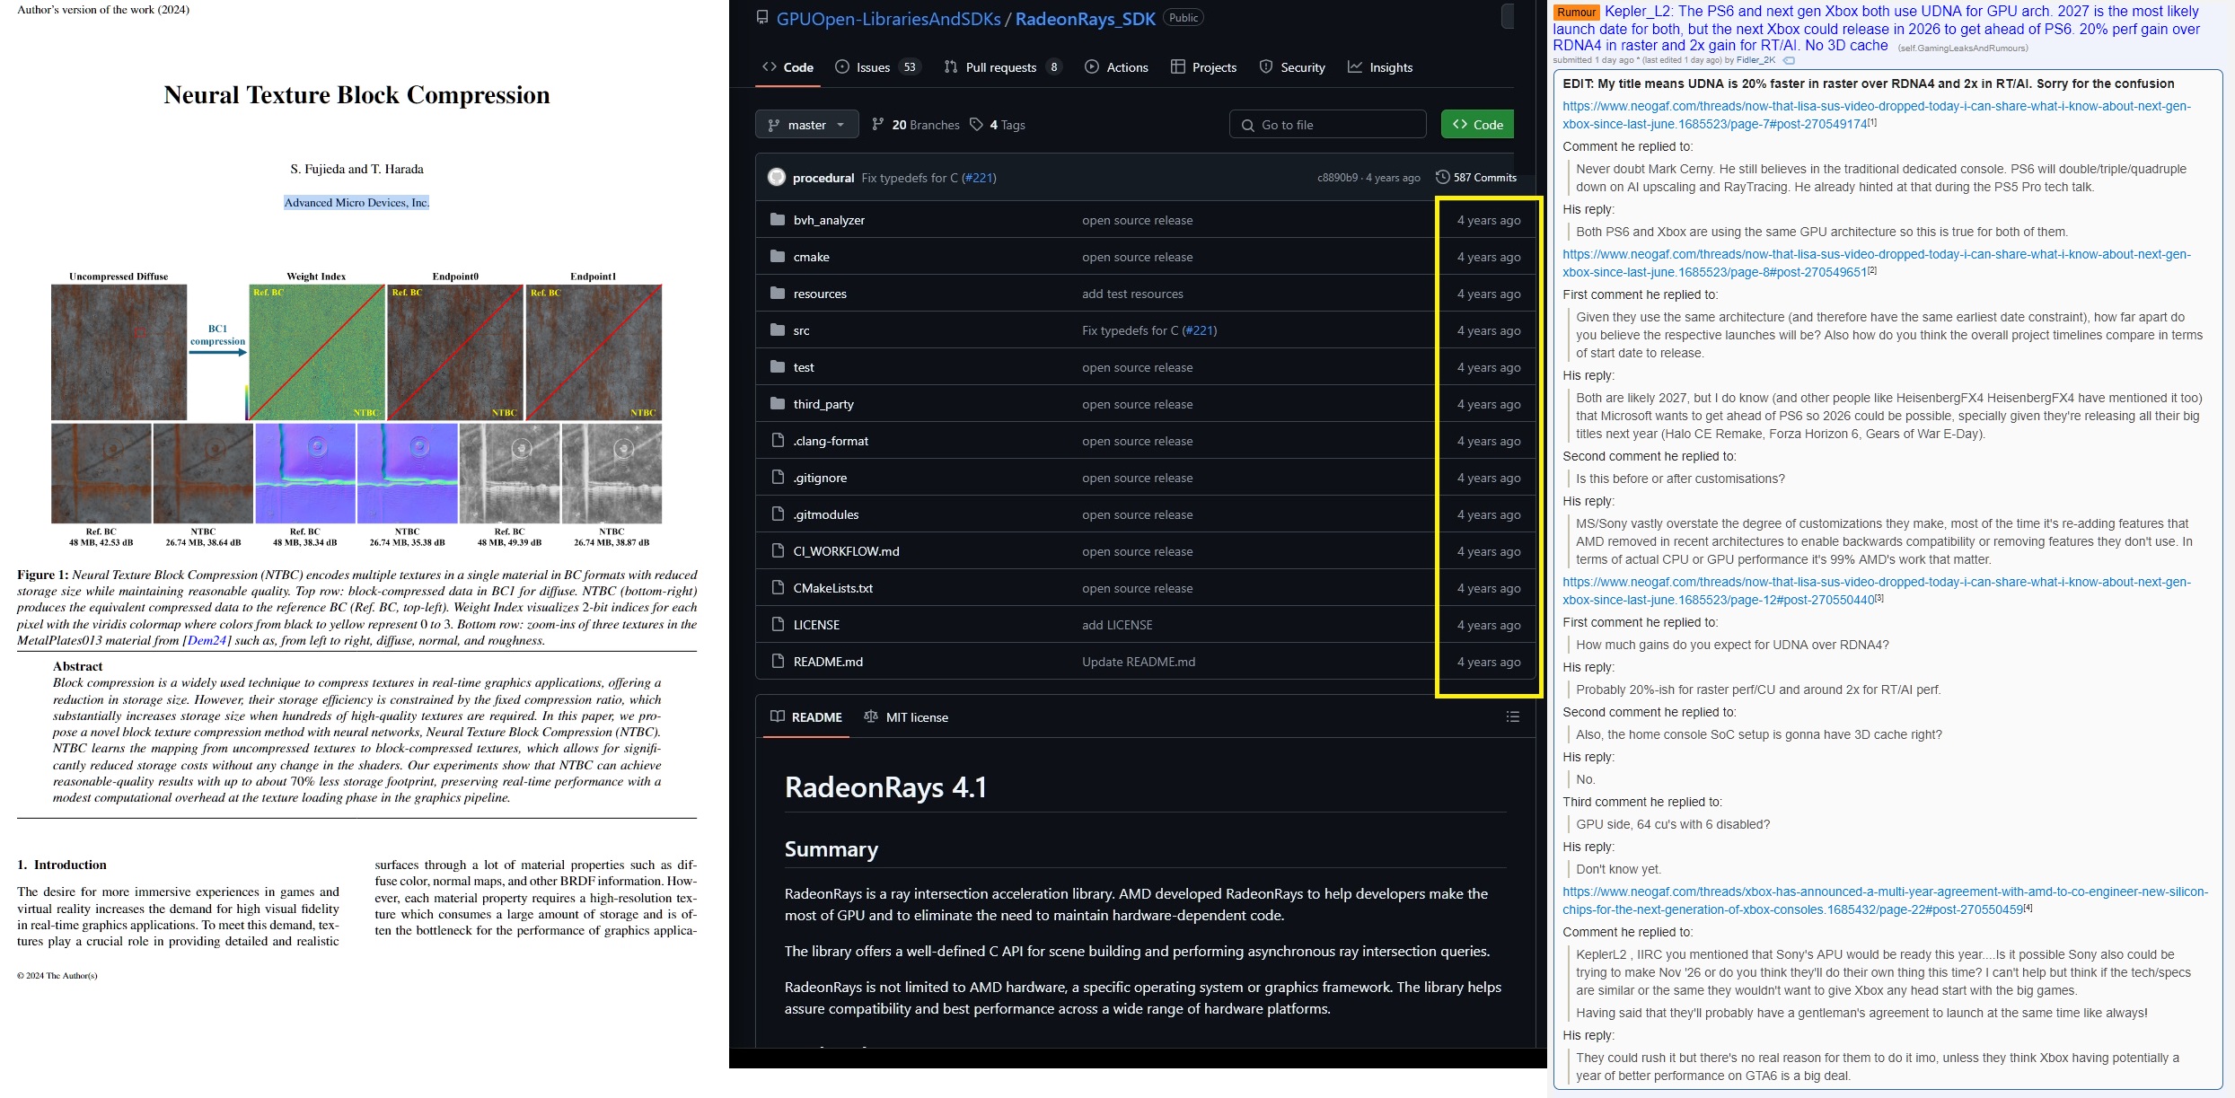Viewport: 2235px width, 1098px height.
Task: Open the Pull requests tab
Action: [1001, 67]
